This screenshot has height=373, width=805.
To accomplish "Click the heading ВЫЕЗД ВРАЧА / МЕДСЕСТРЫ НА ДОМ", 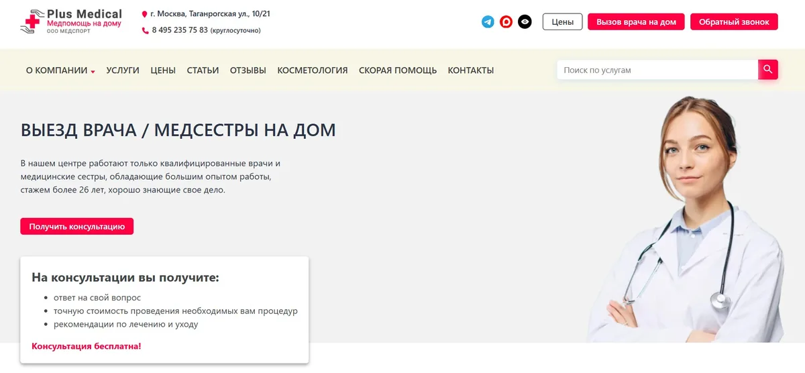I will click(178, 130).
